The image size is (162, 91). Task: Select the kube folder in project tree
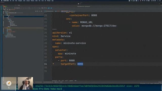(8, 15)
